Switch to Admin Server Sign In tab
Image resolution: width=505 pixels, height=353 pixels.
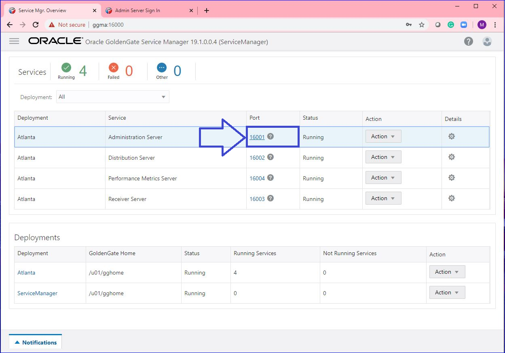pyautogui.click(x=149, y=11)
